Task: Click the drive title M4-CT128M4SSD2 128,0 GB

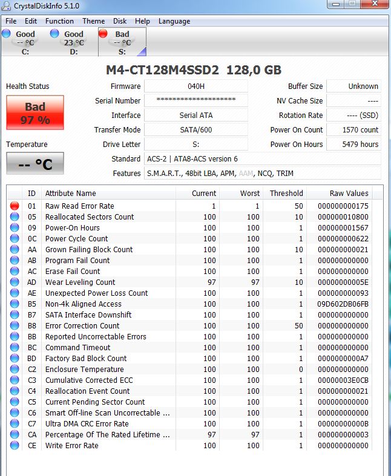Action: click(x=194, y=70)
